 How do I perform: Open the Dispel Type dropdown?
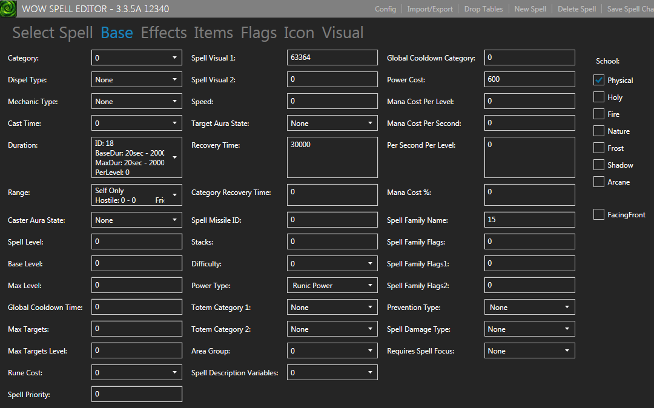tap(137, 80)
